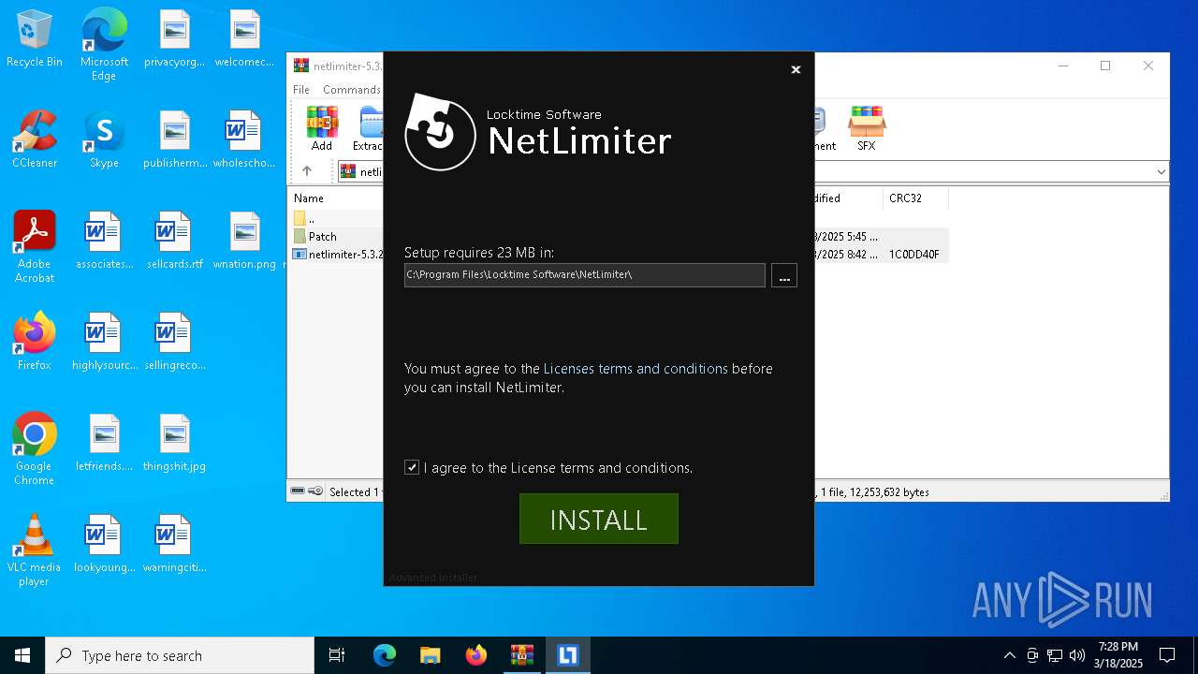The height and width of the screenshot is (674, 1198).
Task: Click the taskbar search box
Action: [180, 655]
